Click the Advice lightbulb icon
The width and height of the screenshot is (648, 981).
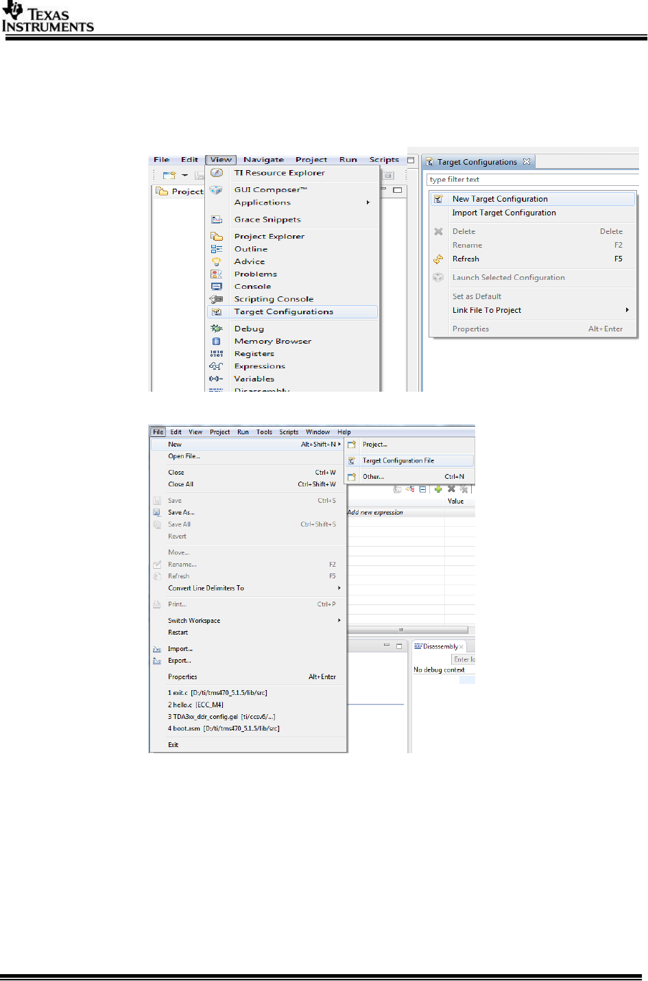pos(217,261)
